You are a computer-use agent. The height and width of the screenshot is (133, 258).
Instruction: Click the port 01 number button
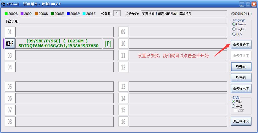[x=10, y=32]
